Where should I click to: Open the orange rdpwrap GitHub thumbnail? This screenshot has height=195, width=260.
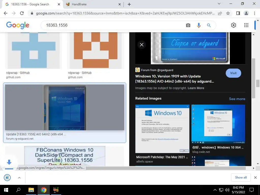point(96,51)
